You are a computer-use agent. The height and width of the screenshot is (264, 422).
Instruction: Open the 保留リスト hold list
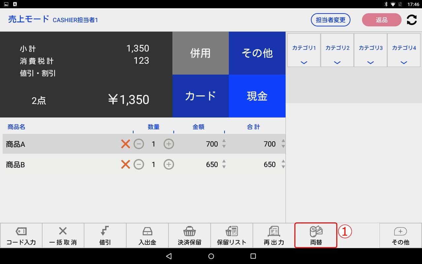(232, 236)
